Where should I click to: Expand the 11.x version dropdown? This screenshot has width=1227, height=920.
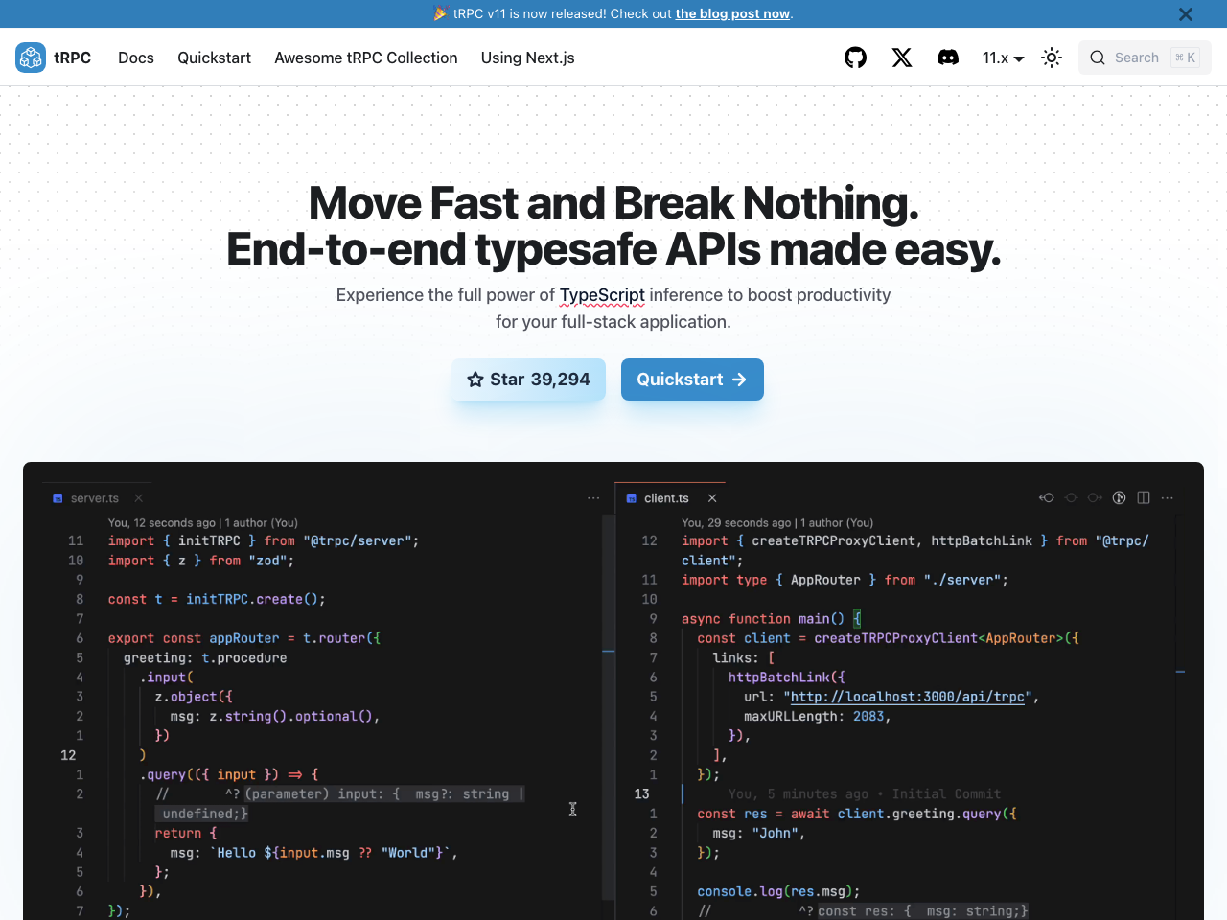(x=1003, y=57)
